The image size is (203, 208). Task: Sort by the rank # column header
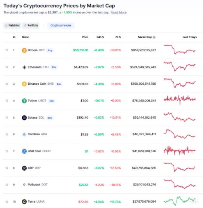tap(14, 37)
